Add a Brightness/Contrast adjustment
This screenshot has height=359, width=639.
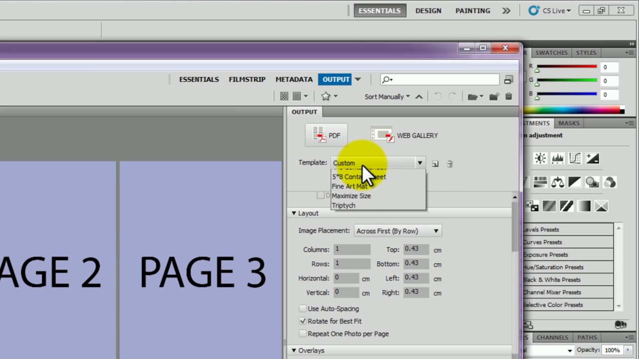[x=540, y=159]
